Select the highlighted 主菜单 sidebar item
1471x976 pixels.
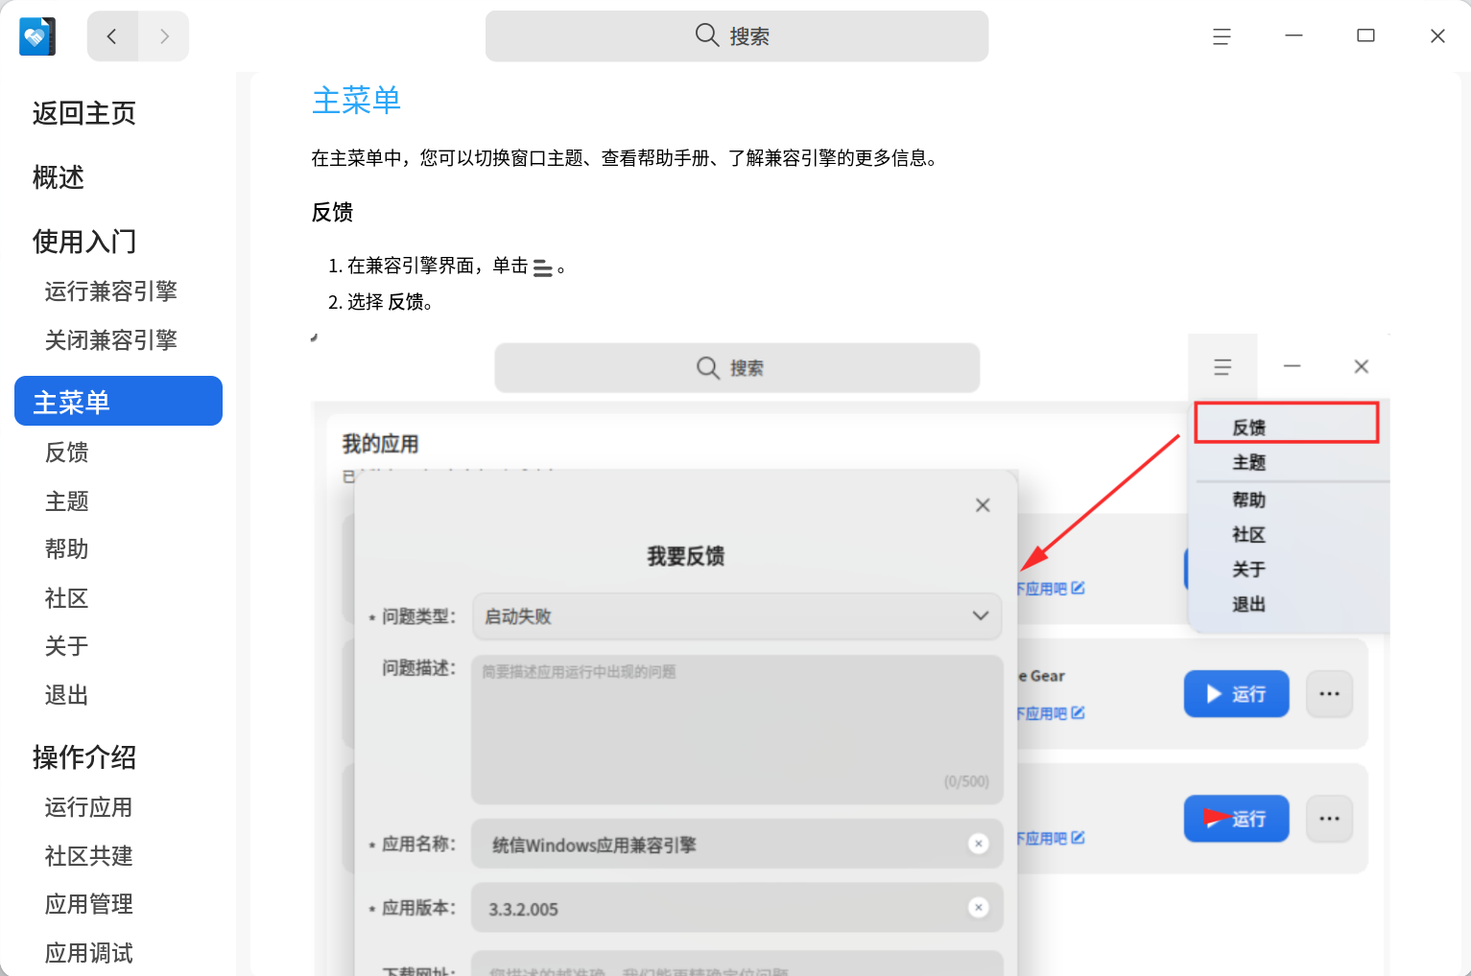point(119,401)
